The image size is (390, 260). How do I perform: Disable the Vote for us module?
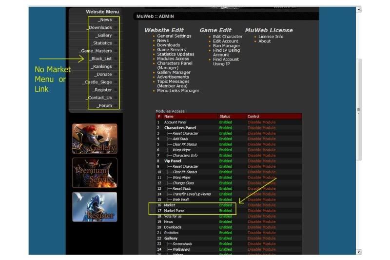pyautogui.click(x=261, y=216)
